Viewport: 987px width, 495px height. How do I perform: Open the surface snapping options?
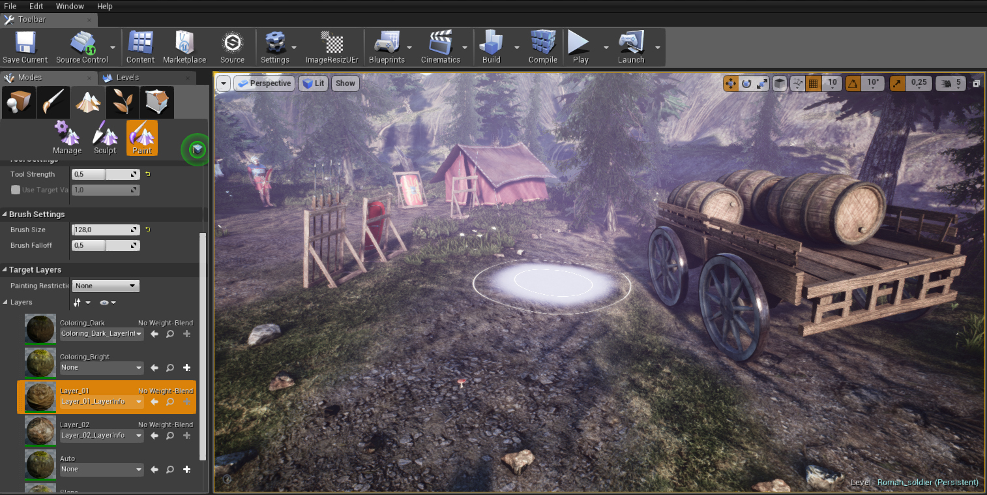797,83
